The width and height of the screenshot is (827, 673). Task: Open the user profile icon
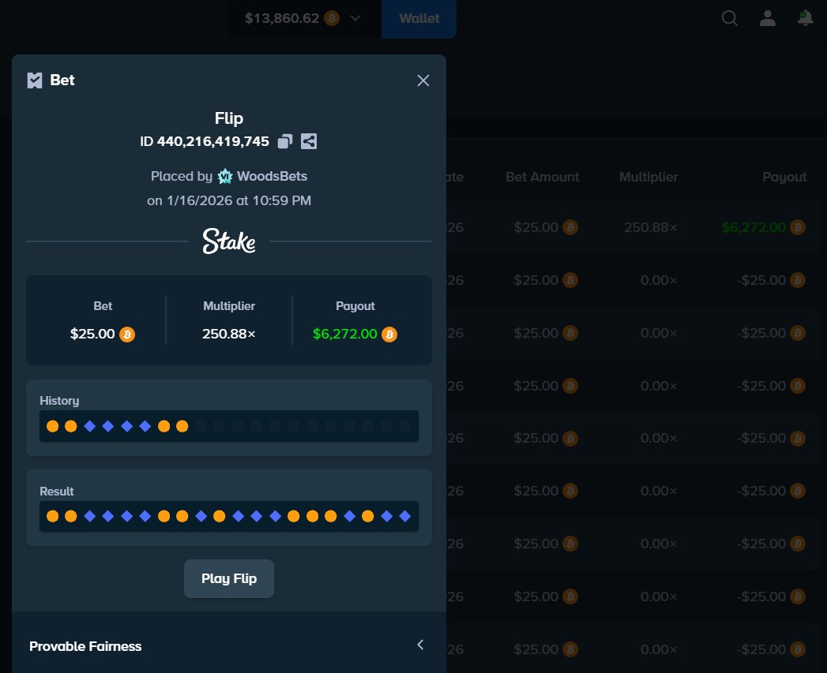coord(768,18)
